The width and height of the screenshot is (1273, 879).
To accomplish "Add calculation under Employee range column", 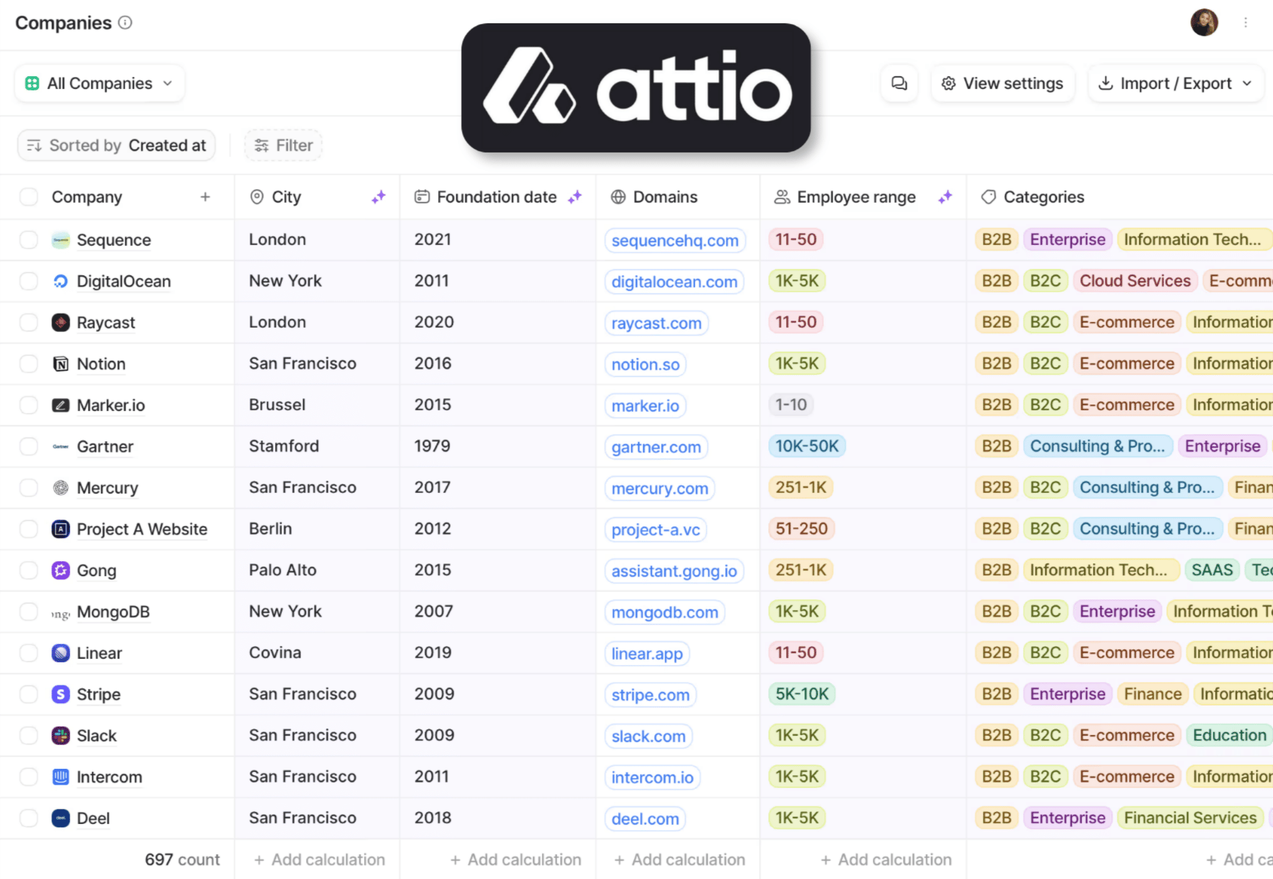I will coord(886,859).
